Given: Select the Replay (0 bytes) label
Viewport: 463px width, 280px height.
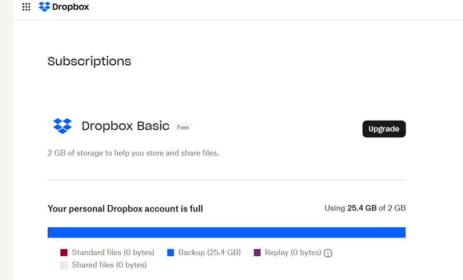Looking at the screenshot, I should 293,253.
